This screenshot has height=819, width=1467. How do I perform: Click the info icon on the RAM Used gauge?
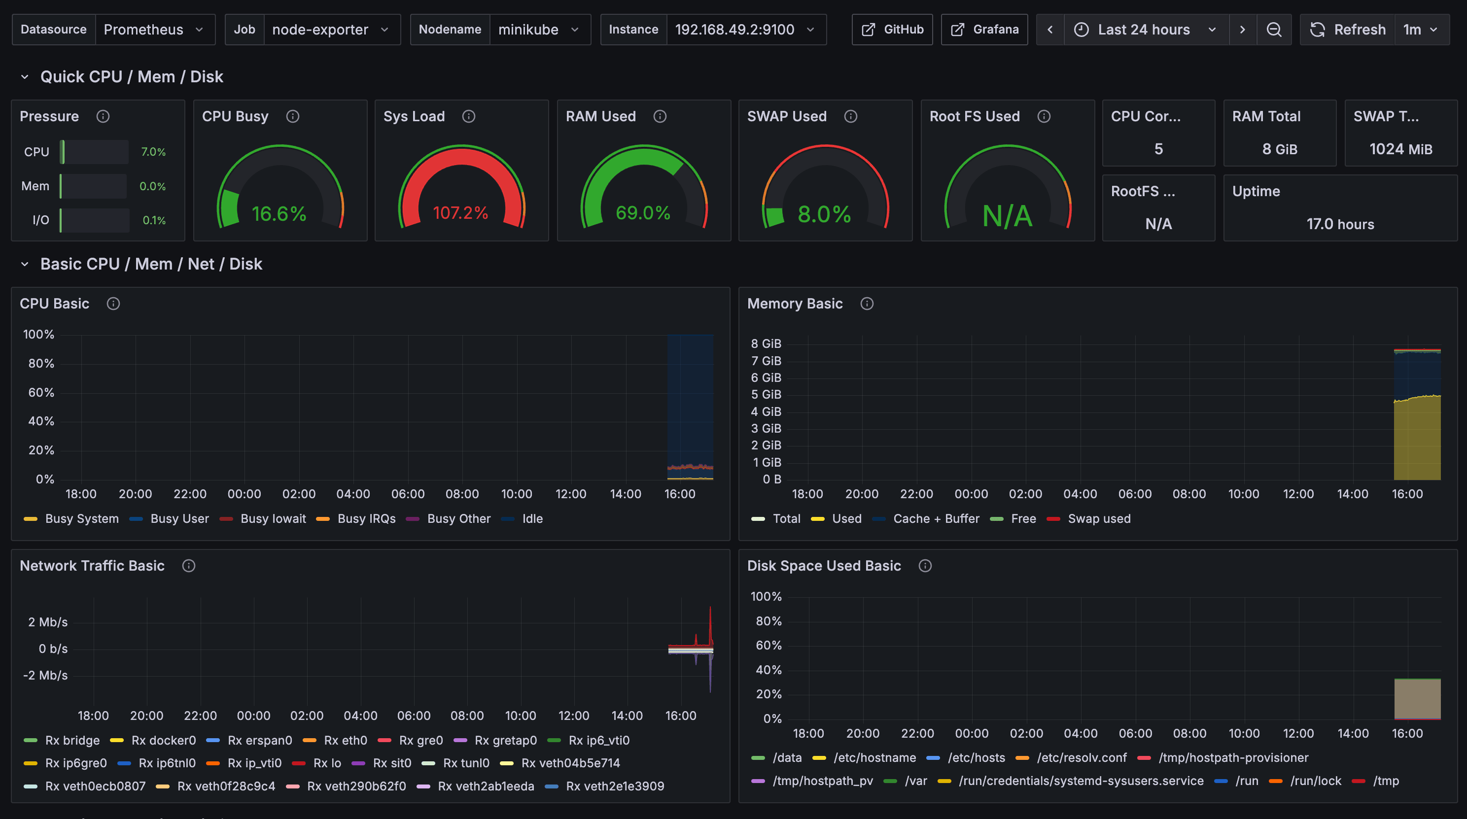660,116
